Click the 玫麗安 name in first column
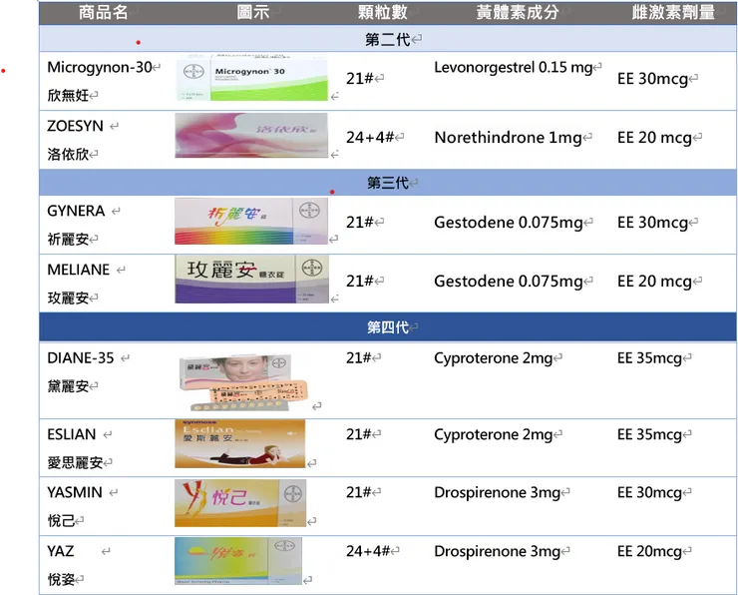Image resolution: width=738 pixels, height=595 pixels. pyautogui.click(x=68, y=298)
